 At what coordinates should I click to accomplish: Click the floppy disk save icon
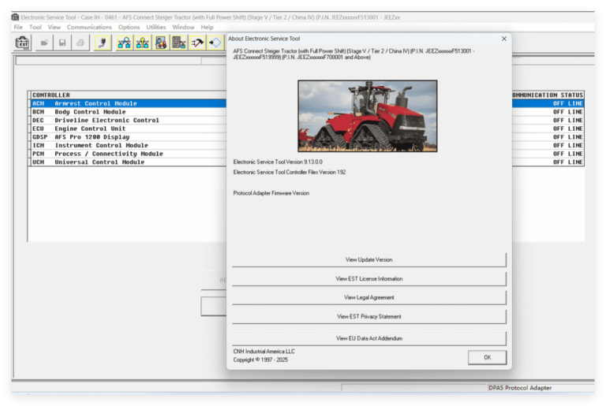62,43
